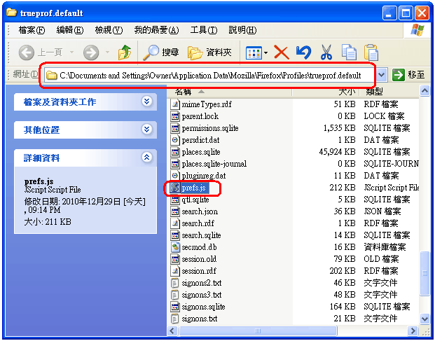This screenshot has width=435, height=341.
Task: Click the 資料庫檔案 type cell for secmod.db
Action: tap(385, 247)
